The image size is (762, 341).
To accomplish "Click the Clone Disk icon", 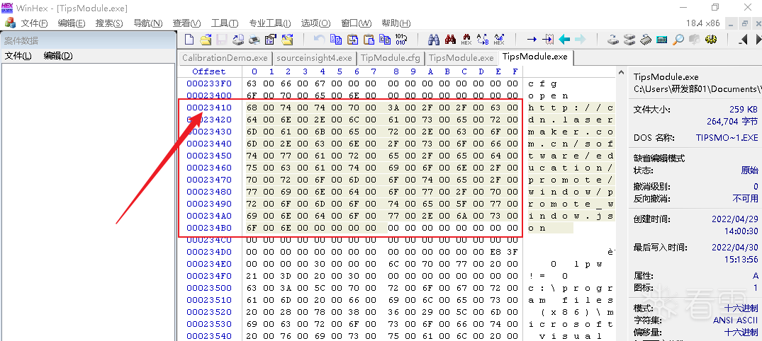I will coord(630,40).
